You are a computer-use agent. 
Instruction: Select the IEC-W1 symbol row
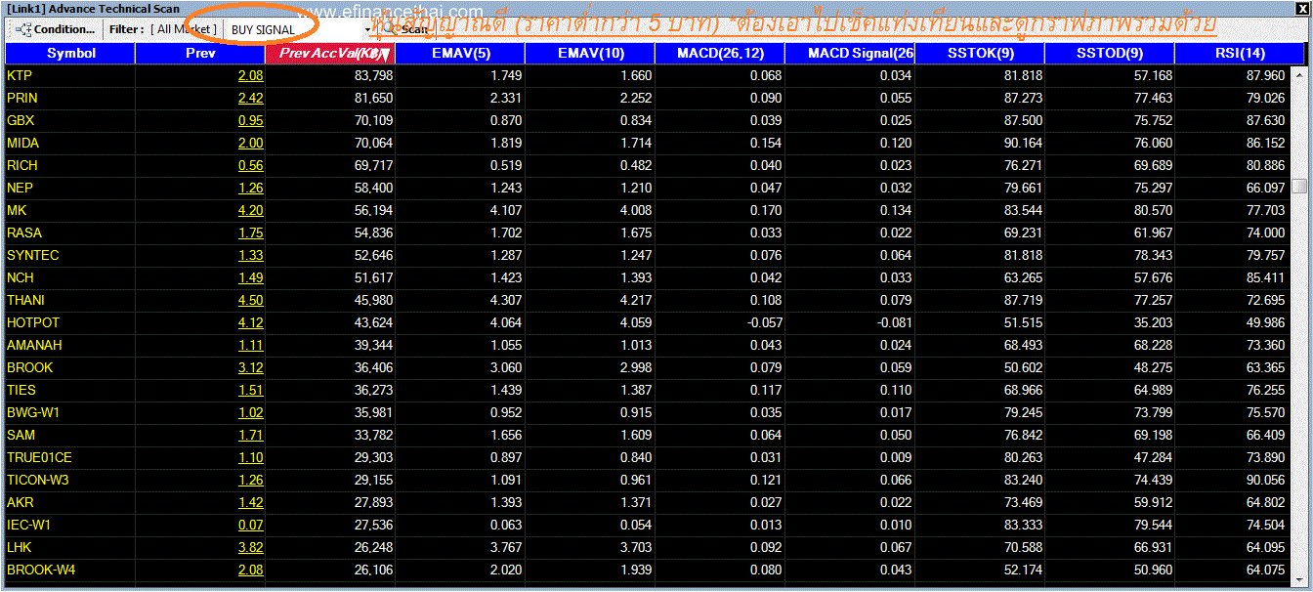(648, 525)
